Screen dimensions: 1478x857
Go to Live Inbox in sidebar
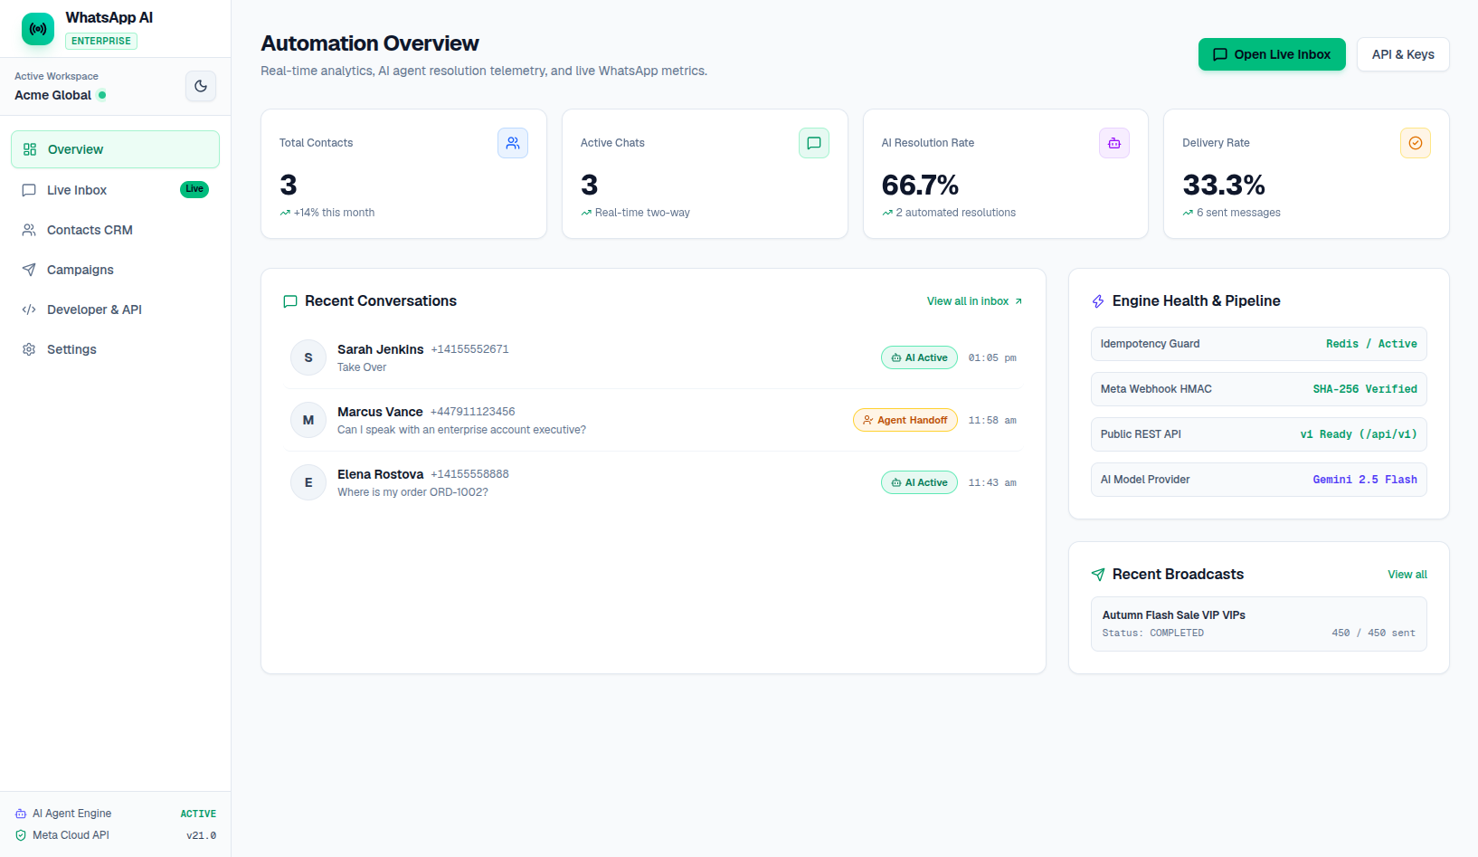115,190
